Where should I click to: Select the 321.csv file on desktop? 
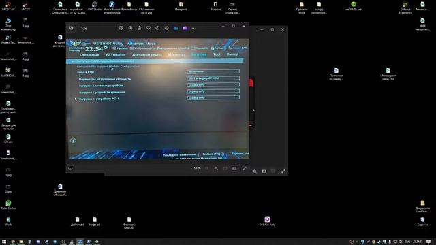(x=8, y=138)
